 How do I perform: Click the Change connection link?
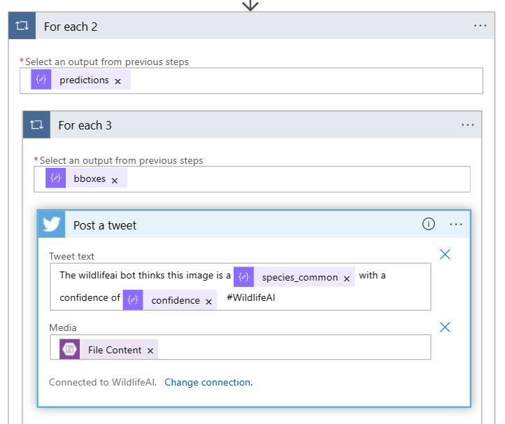coord(208,382)
